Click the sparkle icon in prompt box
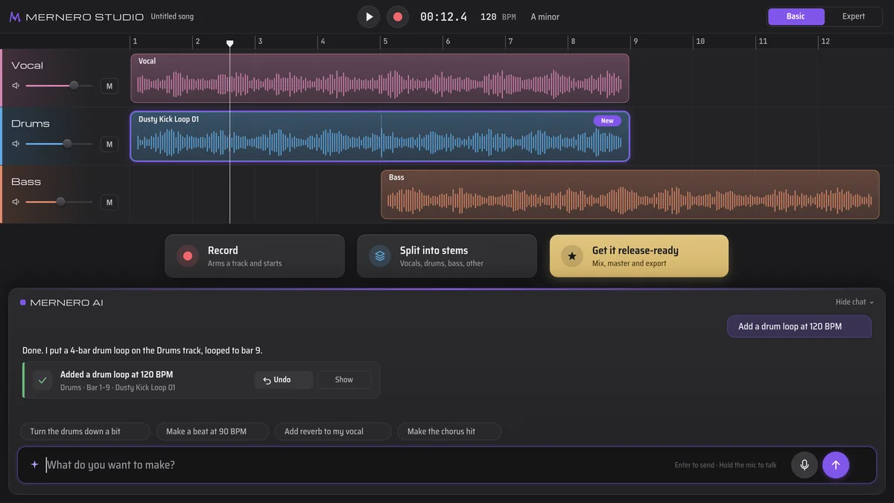Image resolution: width=894 pixels, height=503 pixels. click(x=34, y=465)
